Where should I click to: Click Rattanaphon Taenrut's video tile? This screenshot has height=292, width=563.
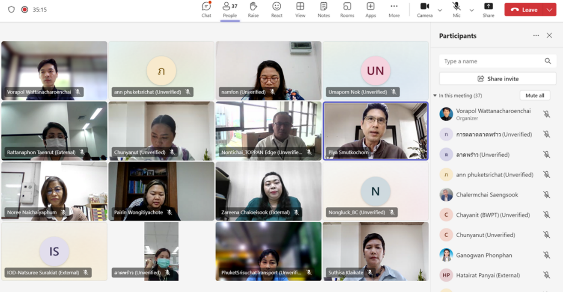point(54,131)
